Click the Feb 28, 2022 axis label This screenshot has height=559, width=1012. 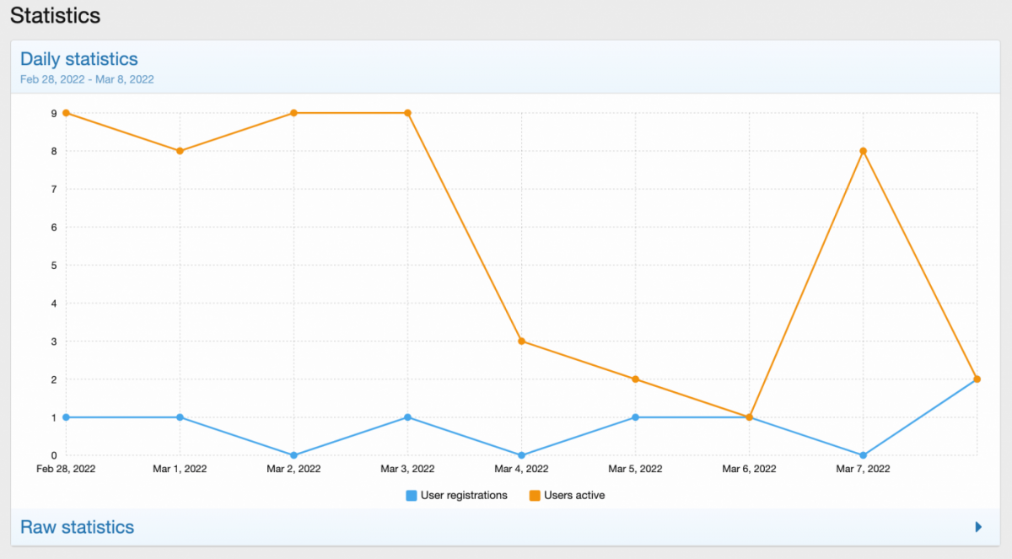66,469
